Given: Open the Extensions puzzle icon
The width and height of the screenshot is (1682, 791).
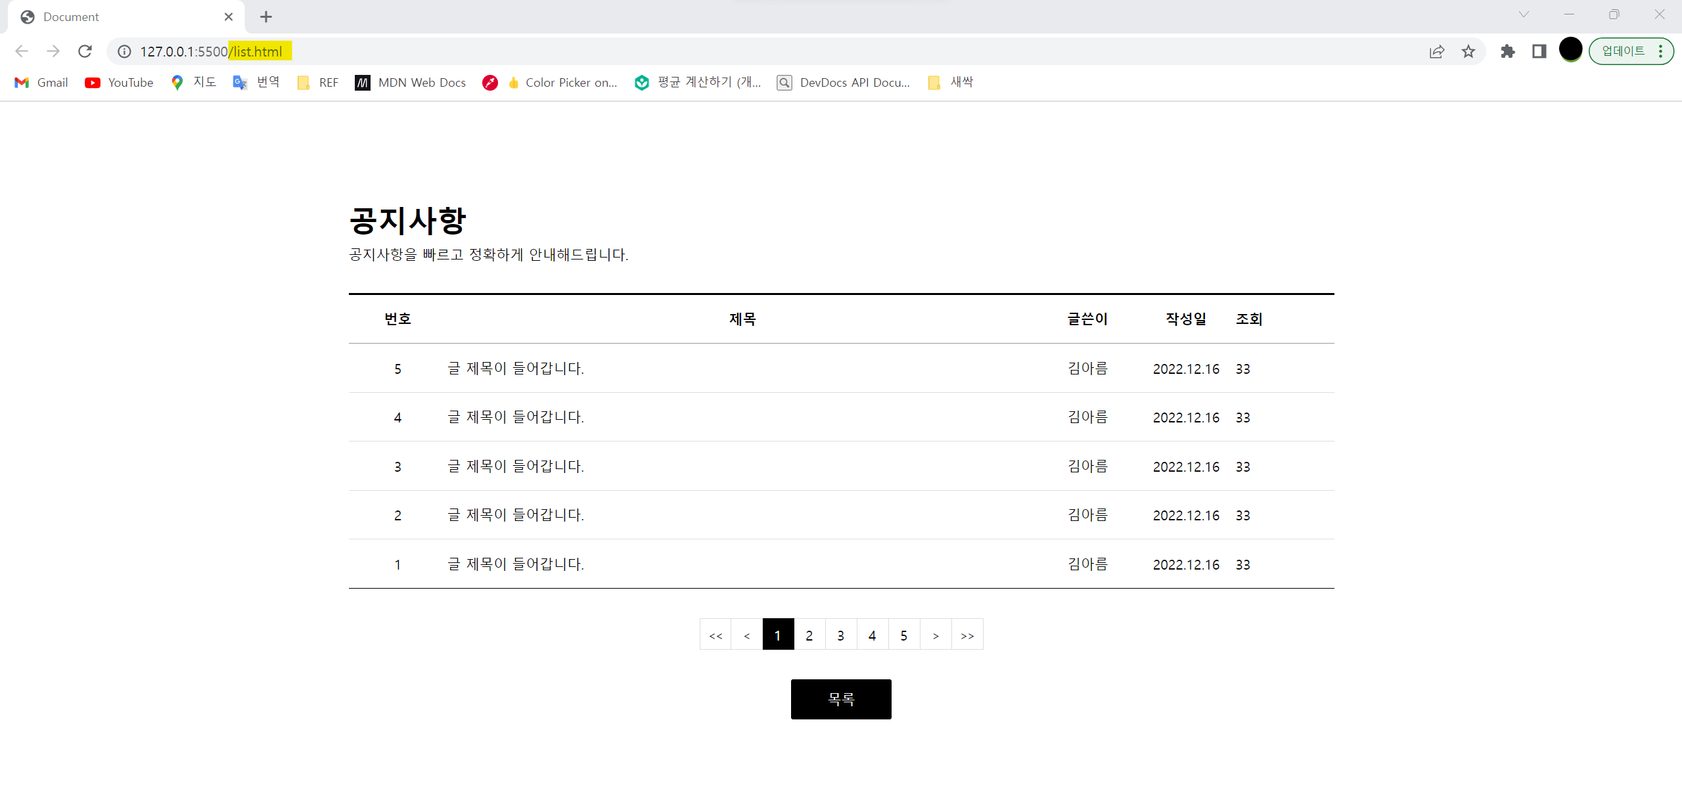Looking at the screenshot, I should 1507,51.
